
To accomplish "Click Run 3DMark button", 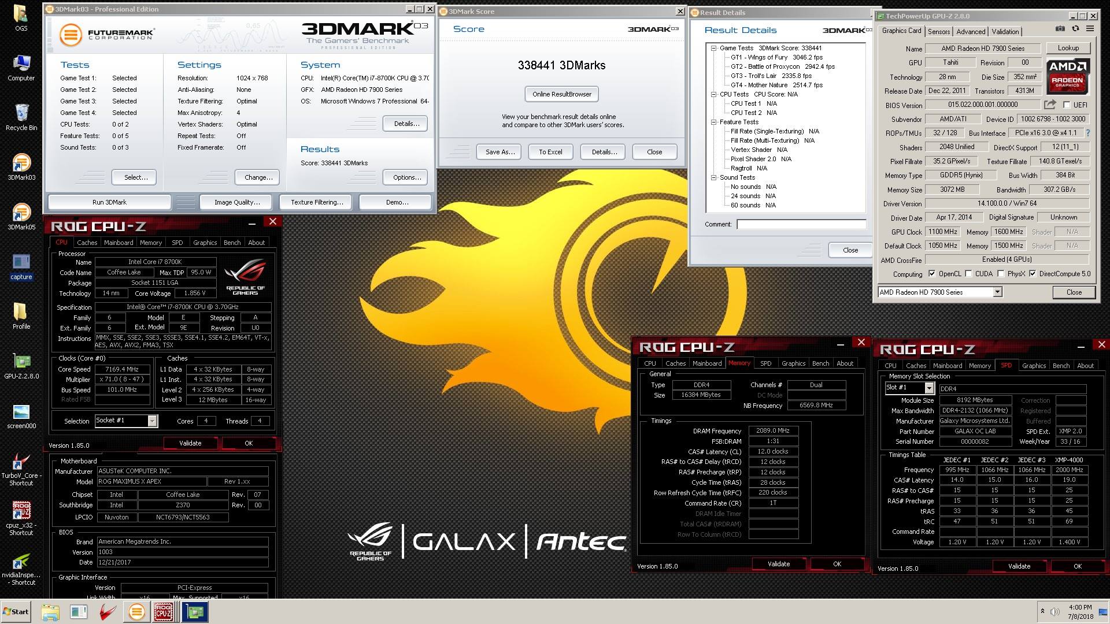I will (109, 202).
